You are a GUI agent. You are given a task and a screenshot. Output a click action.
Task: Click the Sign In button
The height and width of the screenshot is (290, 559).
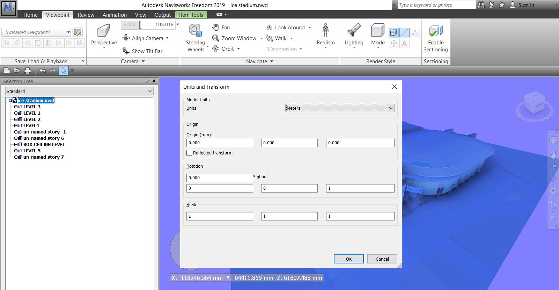click(522, 5)
